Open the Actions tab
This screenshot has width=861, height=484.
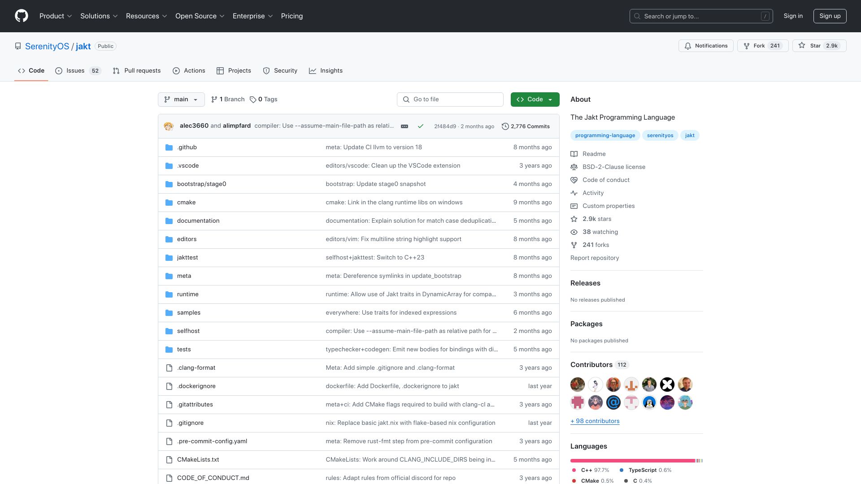click(x=189, y=71)
